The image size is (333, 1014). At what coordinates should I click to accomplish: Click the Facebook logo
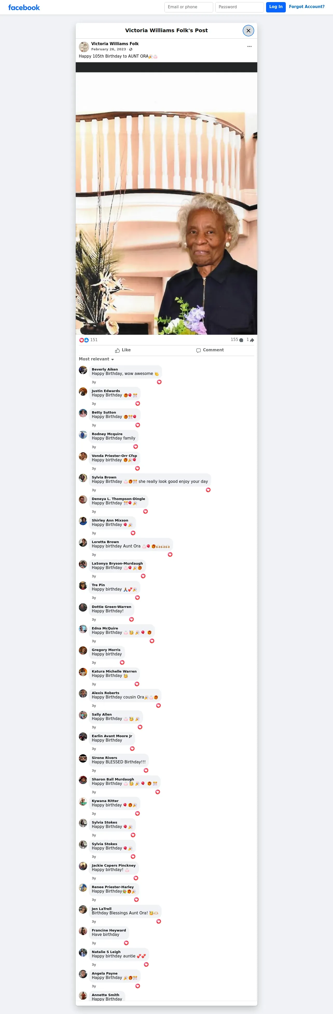pos(24,8)
